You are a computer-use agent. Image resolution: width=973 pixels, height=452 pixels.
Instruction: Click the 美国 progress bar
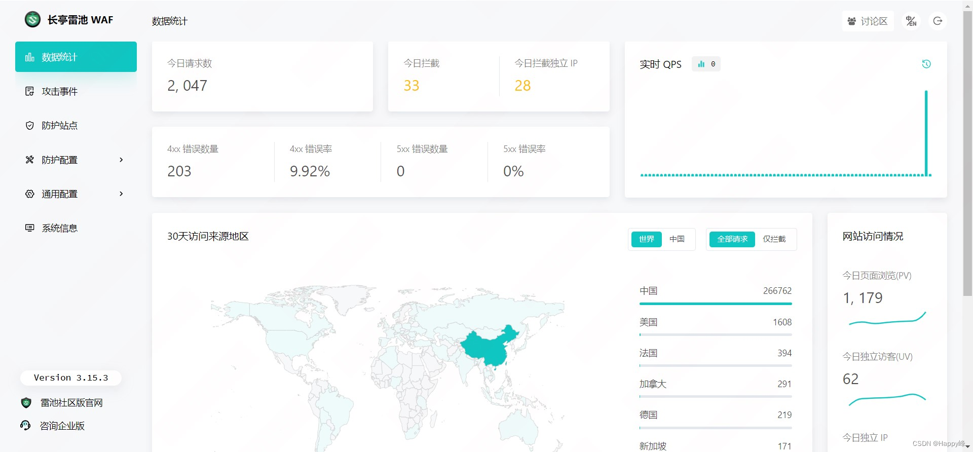[716, 334]
